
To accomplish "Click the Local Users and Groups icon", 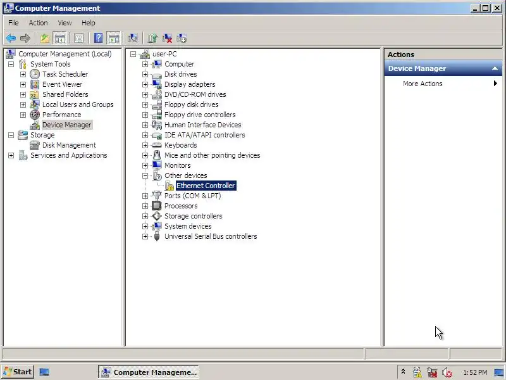I will click(35, 104).
